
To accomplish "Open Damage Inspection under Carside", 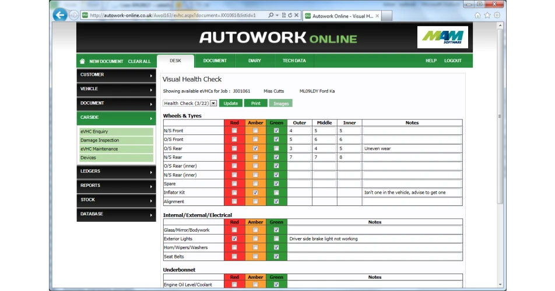I will click(117, 140).
